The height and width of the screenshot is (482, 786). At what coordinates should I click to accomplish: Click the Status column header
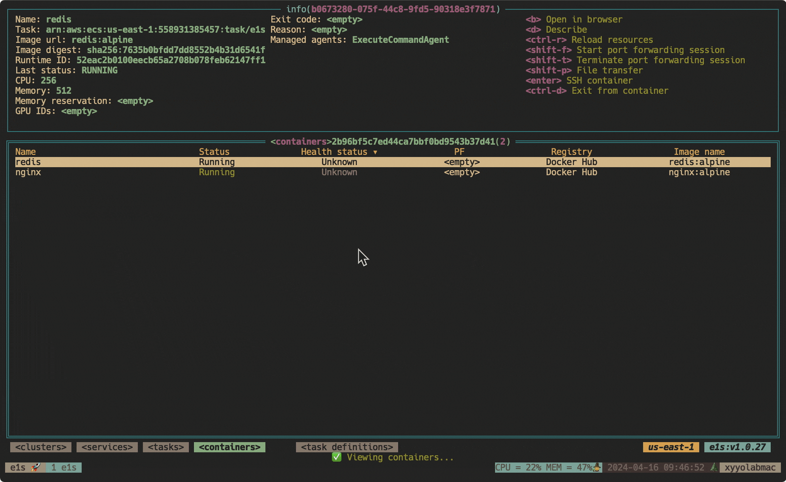pos(214,152)
